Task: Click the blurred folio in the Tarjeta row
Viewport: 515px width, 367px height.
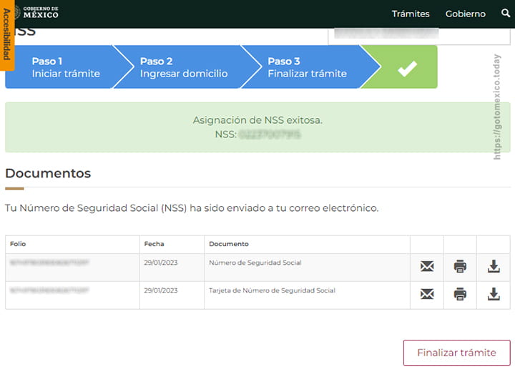Action: [49, 290]
